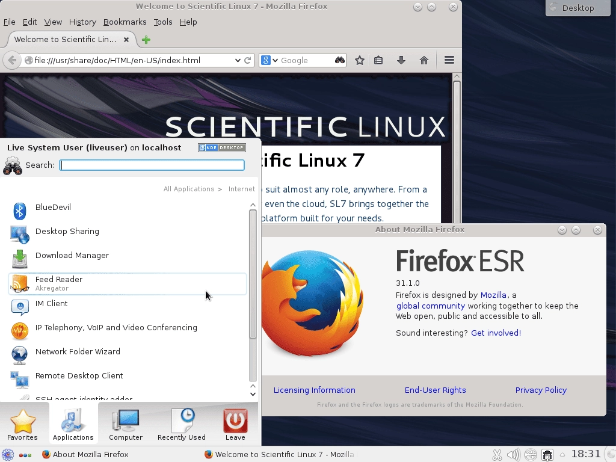616x462 pixels.
Task: Click Mozilla link in About dialog
Action: pyautogui.click(x=493, y=295)
